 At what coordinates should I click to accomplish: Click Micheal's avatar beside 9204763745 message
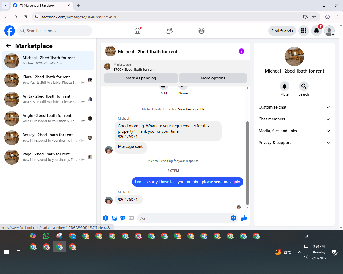point(109,200)
